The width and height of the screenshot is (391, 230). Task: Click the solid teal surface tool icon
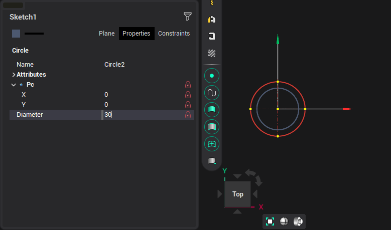[x=212, y=110]
